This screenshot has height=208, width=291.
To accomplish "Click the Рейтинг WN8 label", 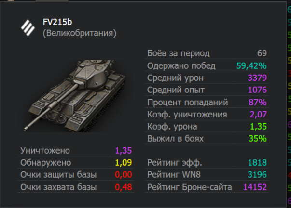I will point(174,175).
